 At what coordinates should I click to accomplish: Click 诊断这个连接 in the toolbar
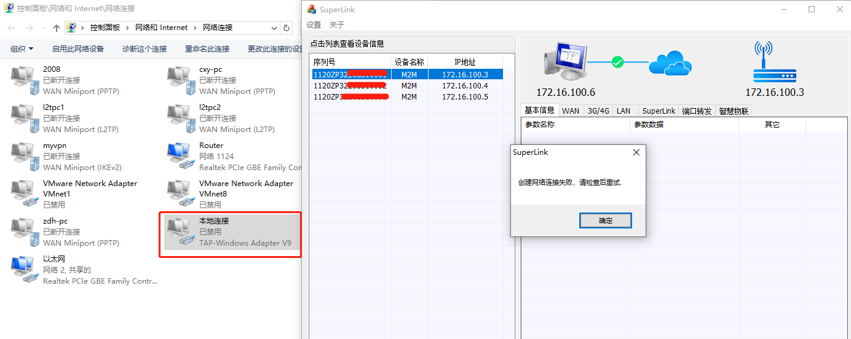coord(144,49)
